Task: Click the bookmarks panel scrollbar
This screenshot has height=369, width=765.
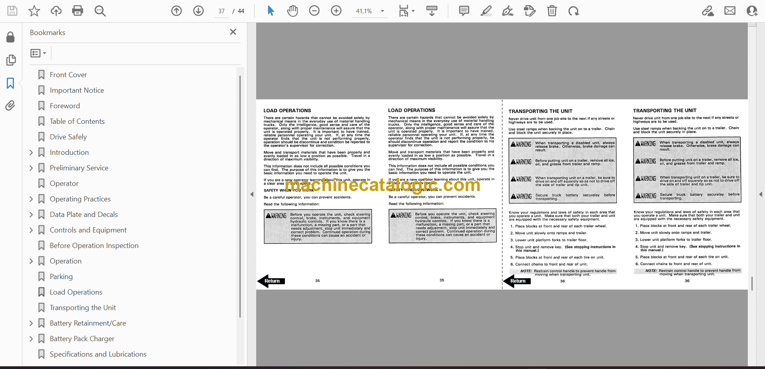Action: (240, 196)
